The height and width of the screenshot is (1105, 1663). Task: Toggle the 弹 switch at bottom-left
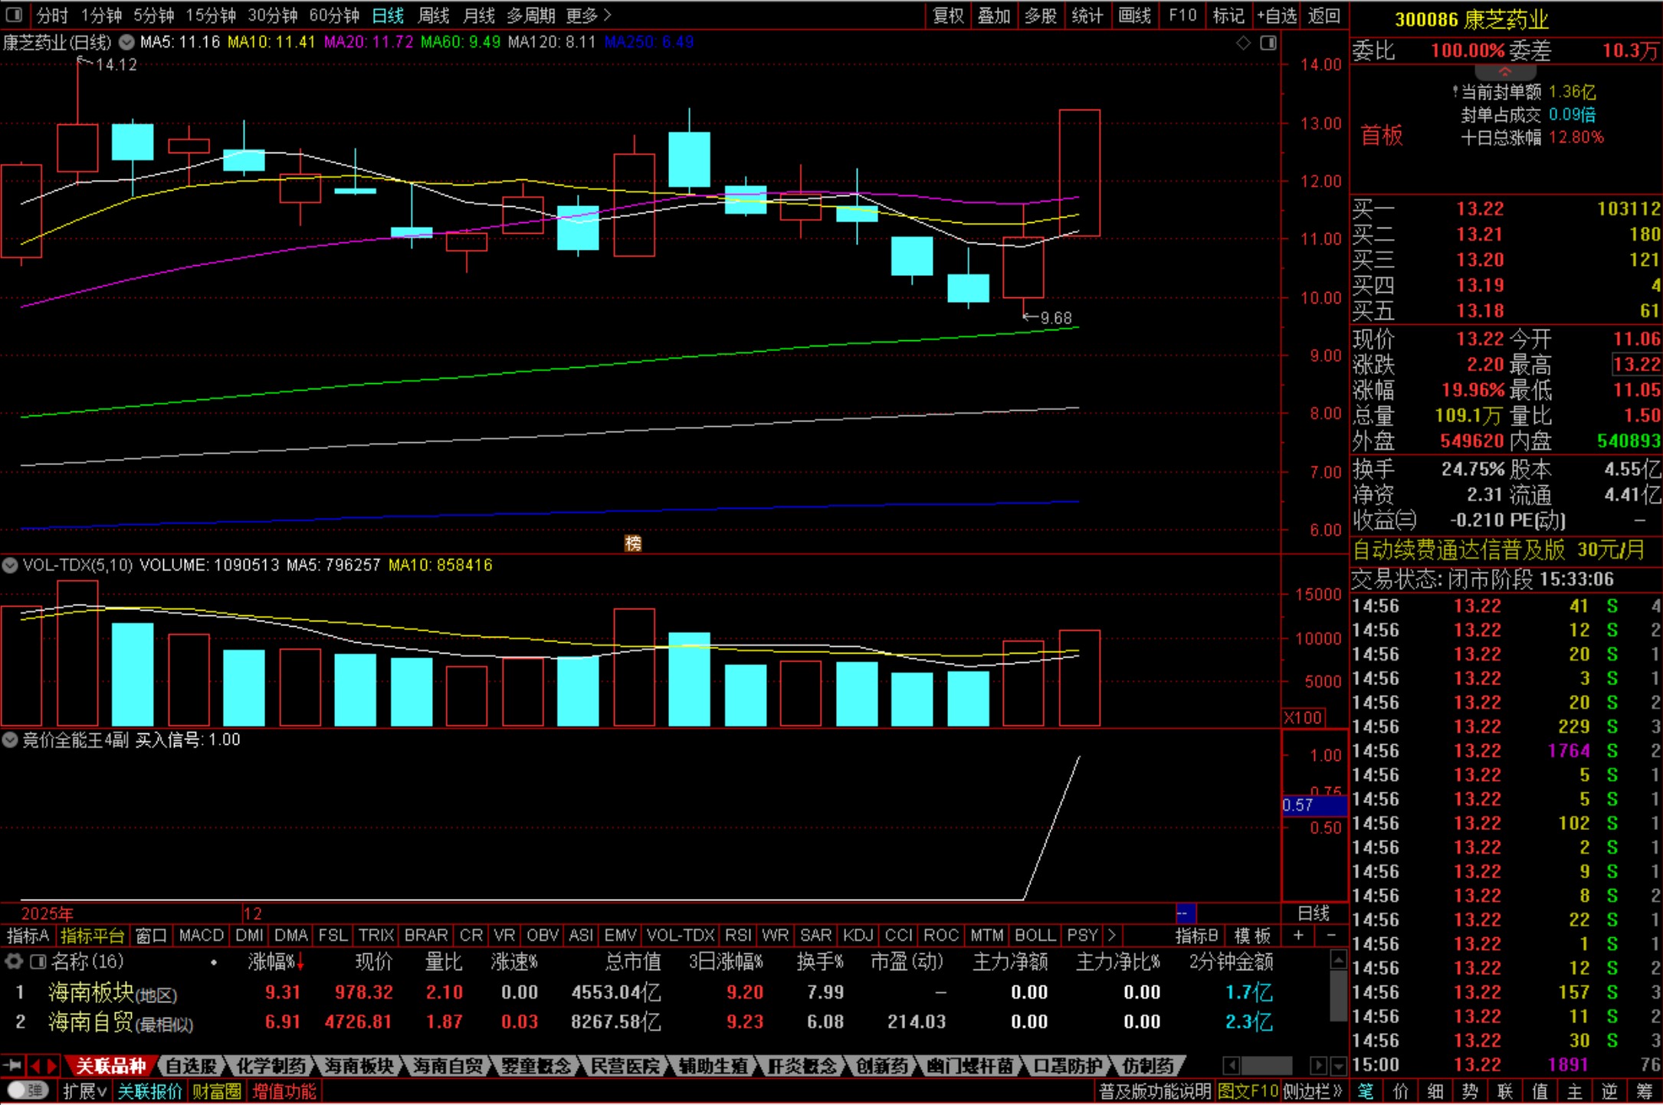pyautogui.click(x=28, y=1090)
